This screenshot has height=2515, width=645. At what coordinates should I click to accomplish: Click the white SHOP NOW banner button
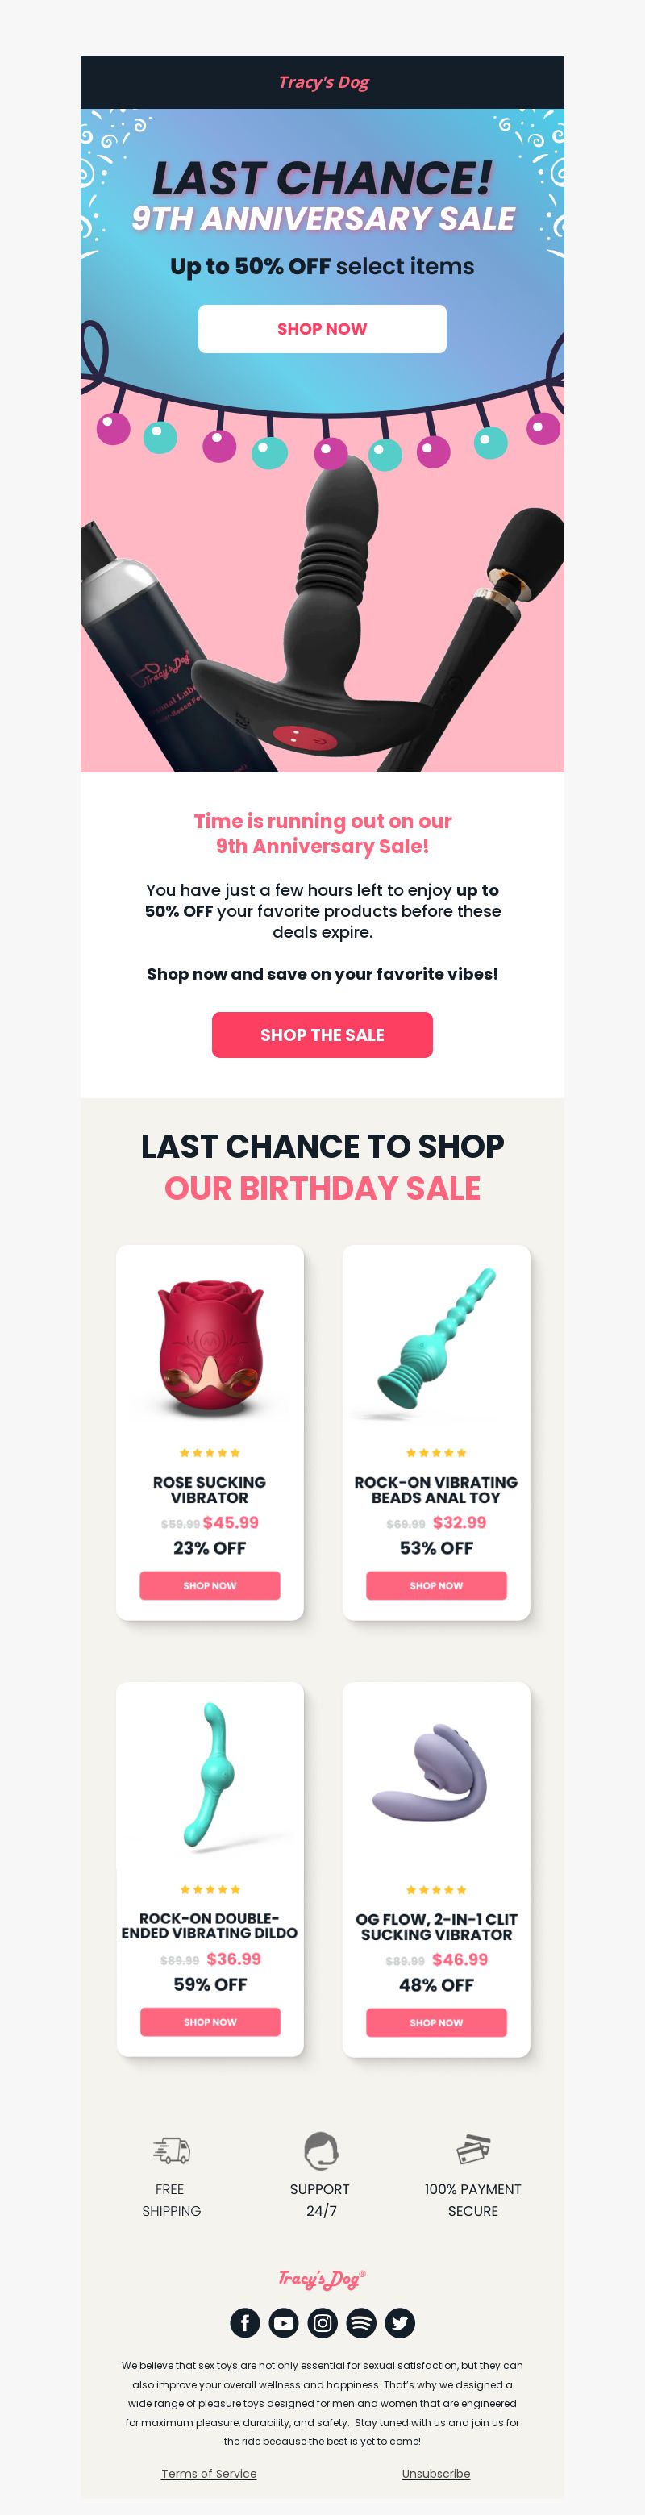322,329
